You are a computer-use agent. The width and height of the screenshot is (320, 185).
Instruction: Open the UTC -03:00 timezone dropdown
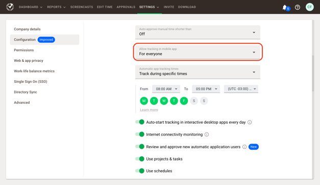(241, 89)
